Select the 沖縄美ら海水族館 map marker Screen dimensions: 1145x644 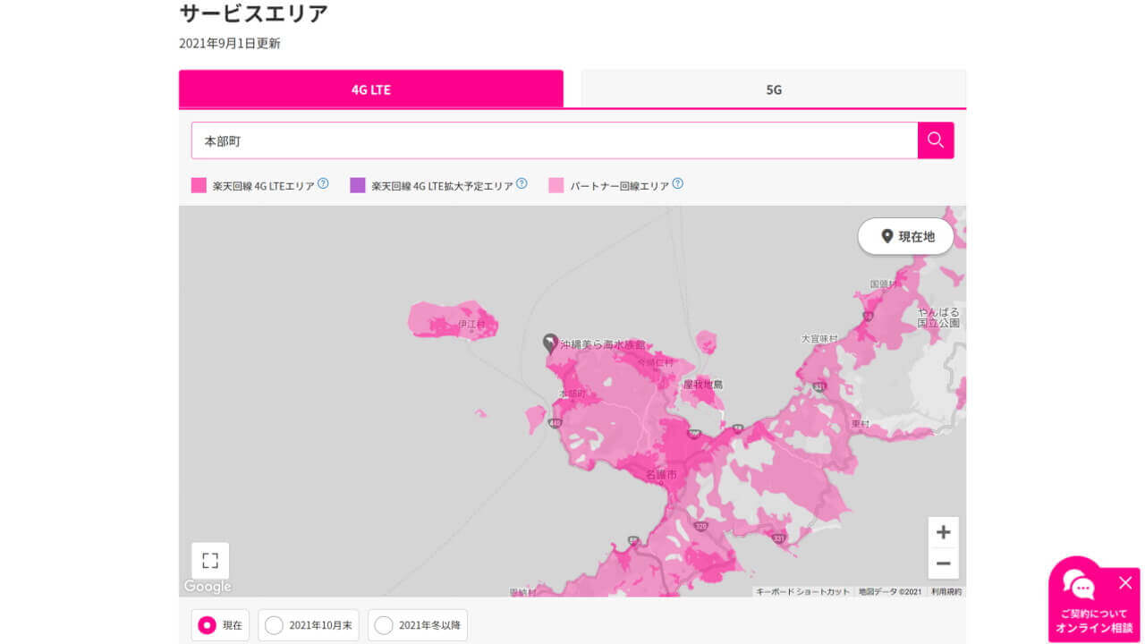click(549, 343)
